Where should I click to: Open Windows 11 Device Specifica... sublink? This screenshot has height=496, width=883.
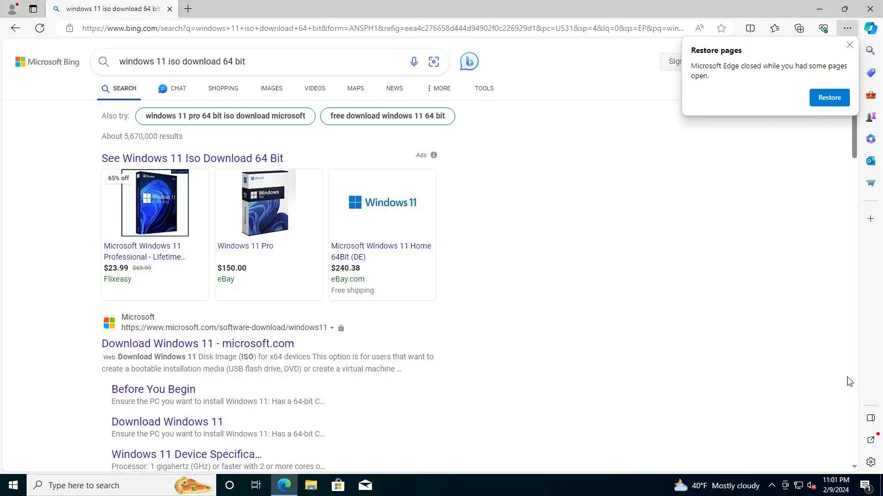click(x=187, y=454)
